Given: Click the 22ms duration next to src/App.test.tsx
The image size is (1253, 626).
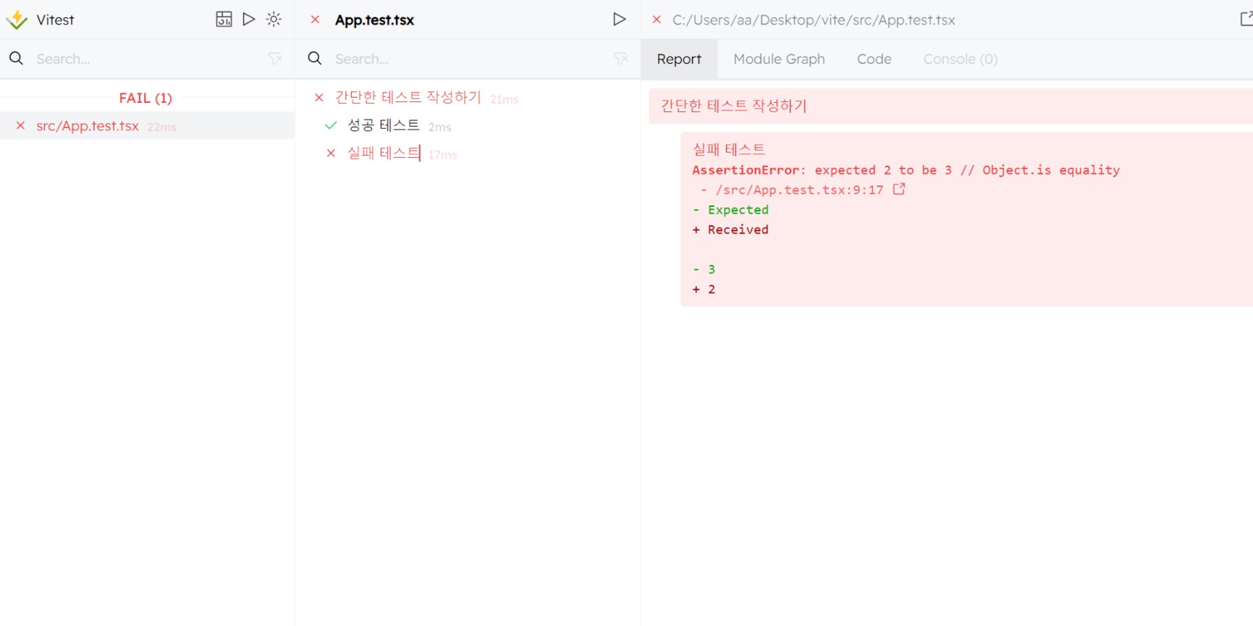Looking at the screenshot, I should point(161,127).
